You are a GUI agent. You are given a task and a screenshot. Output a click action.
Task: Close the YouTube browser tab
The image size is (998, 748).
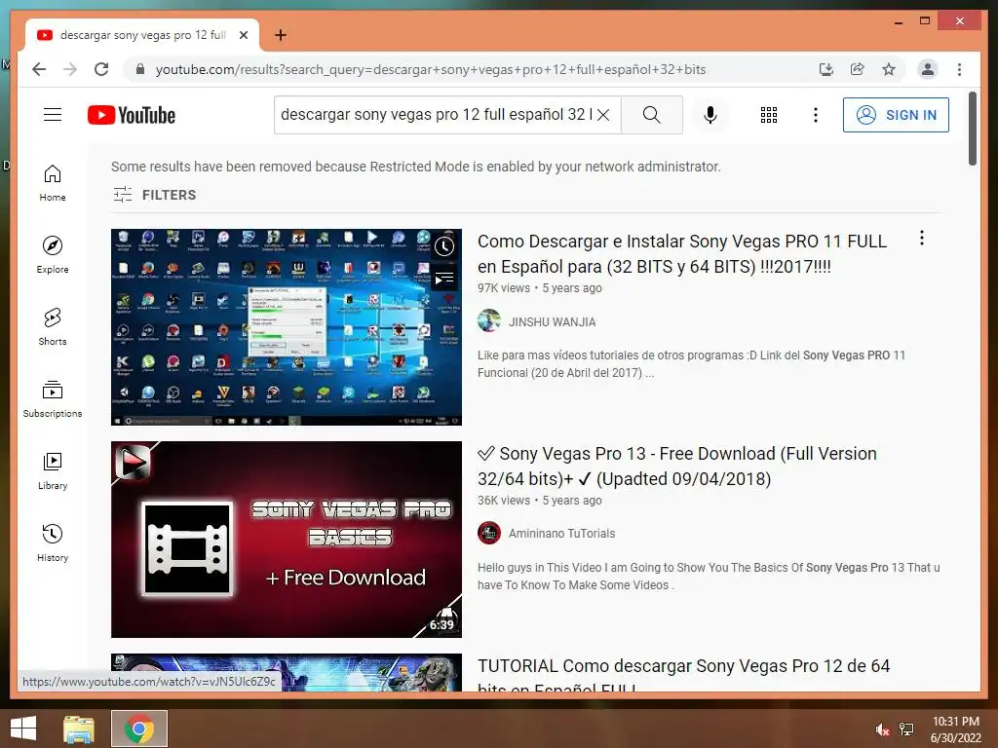point(243,35)
